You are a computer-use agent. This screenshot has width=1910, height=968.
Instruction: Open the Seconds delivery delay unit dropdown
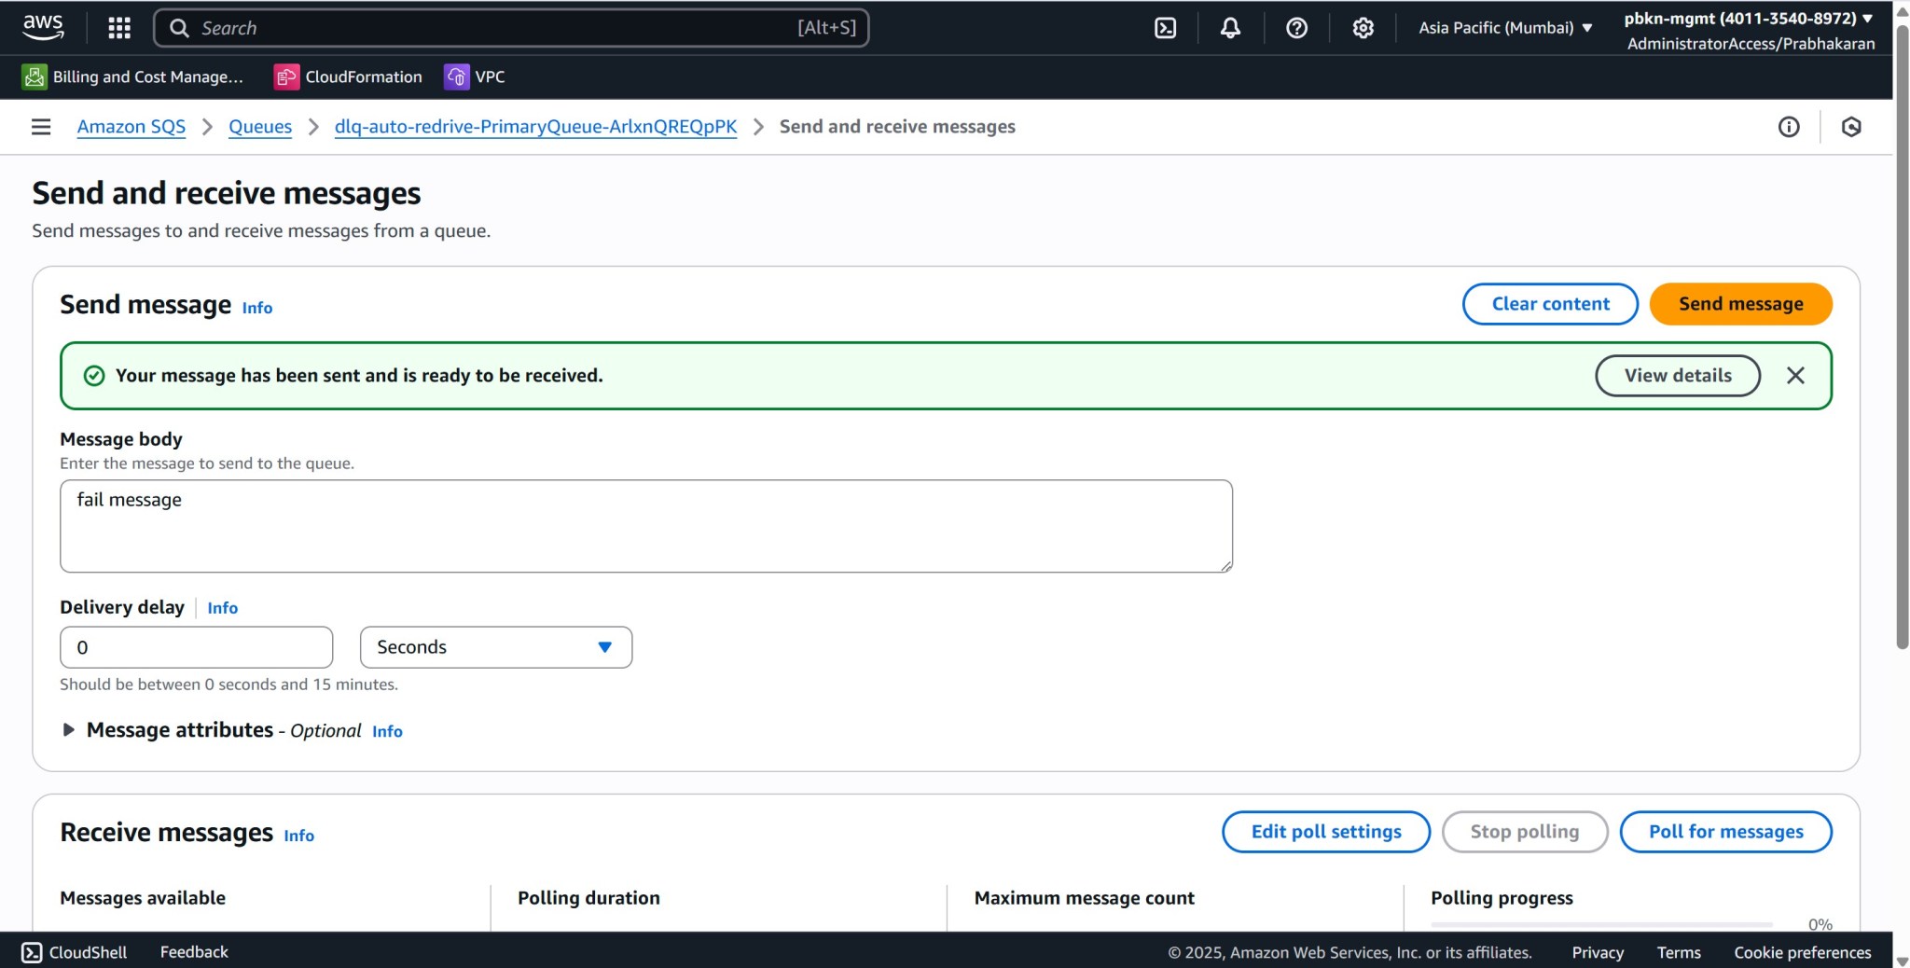pos(495,646)
